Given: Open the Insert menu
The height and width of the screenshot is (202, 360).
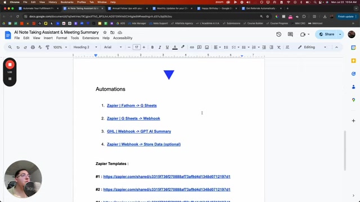Looking at the screenshot, I should (48, 38).
